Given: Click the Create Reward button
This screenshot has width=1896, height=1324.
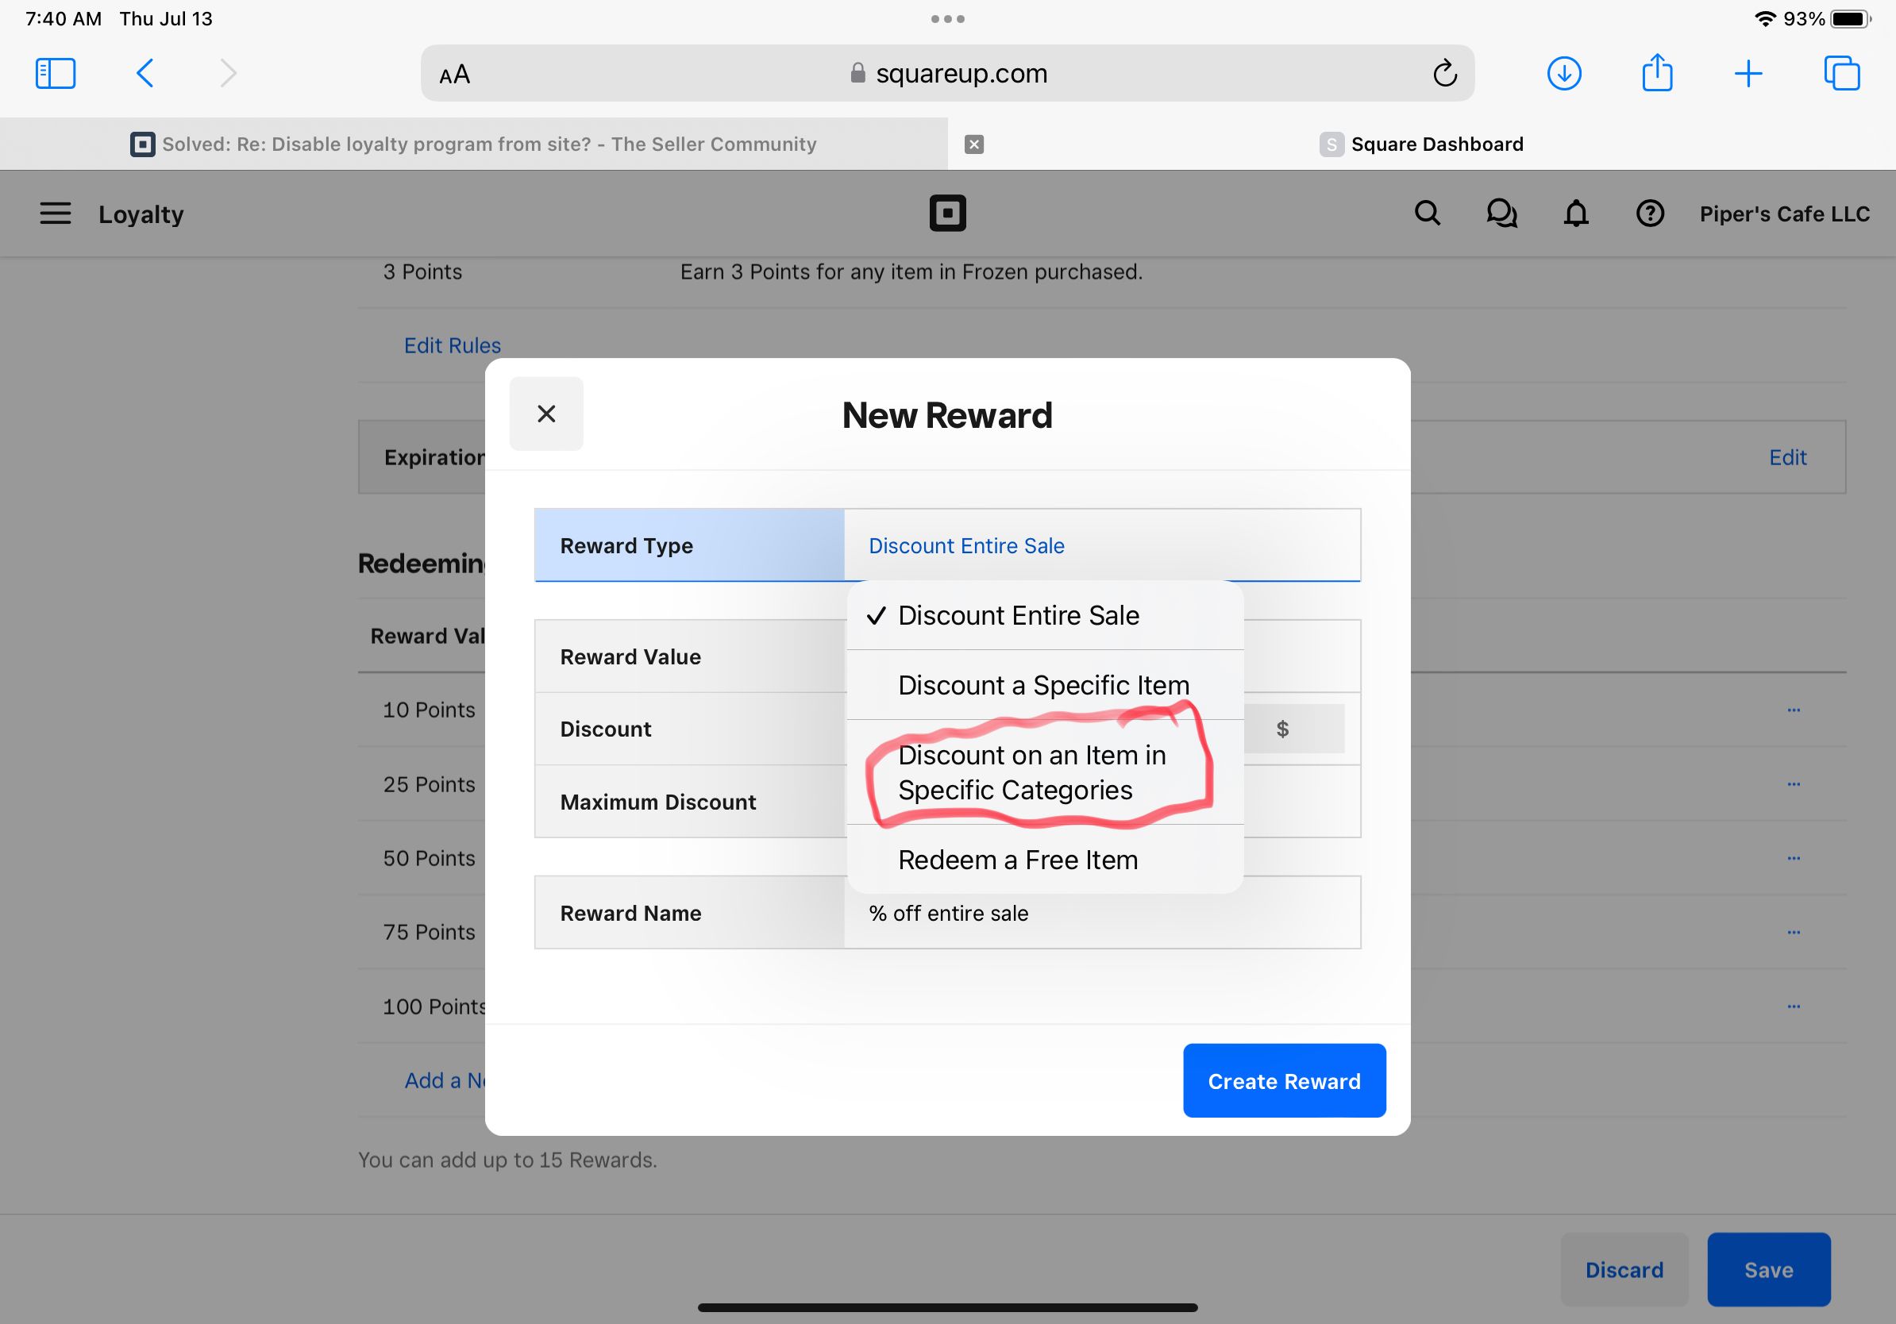Looking at the screenshot, I should (1284, 1080).
